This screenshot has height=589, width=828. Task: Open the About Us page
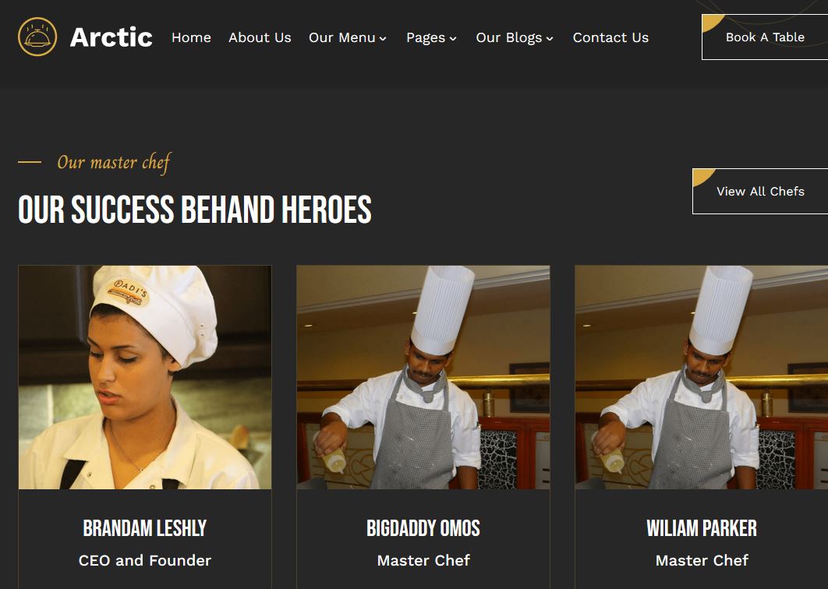260,37
